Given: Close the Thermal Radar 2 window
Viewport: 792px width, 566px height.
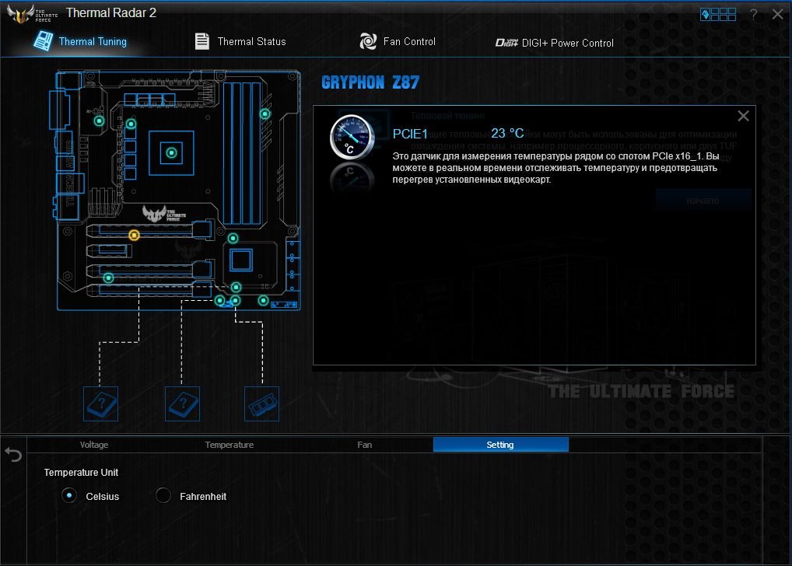Looking at the screenshot, I should 778,14.
